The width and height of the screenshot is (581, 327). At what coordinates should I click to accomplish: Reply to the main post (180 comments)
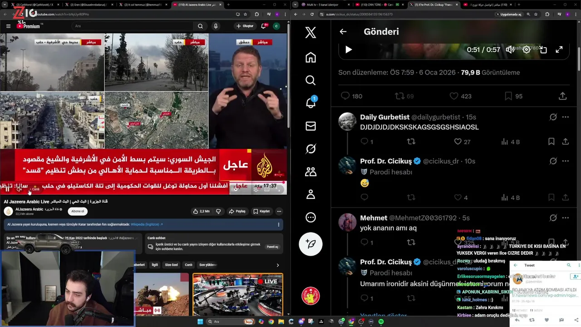point(351,96)
